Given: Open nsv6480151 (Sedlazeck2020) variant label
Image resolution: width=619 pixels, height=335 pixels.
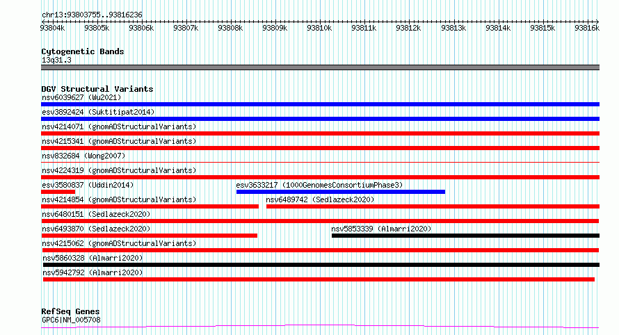Looking at the screenshot, I should pyautogui.click(x=96, y=214).
